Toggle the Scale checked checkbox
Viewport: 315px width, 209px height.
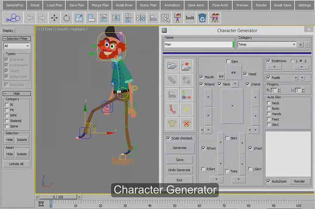[x=169, y=138]
